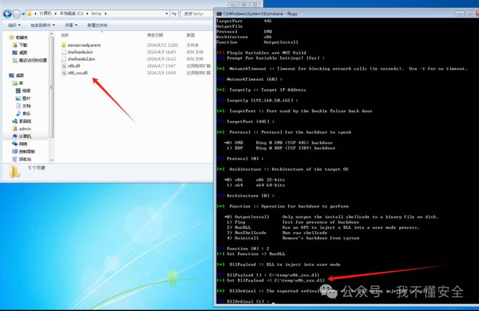This screenshot has width=479, height=311.
Task: Navigate to 本地磁盘 (C:) in address breadcrumb
Action: coord(71,13)
